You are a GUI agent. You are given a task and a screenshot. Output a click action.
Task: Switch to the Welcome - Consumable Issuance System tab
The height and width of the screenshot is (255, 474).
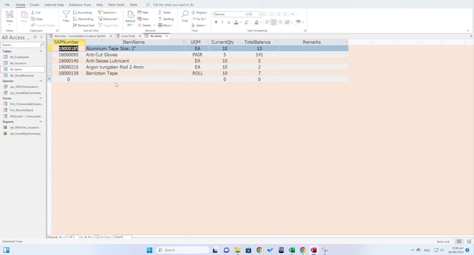[x=79, y=36]
